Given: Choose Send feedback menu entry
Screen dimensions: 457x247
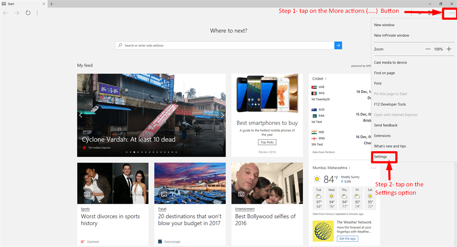Looking at the screenshot, I should (x=386, y=125).
